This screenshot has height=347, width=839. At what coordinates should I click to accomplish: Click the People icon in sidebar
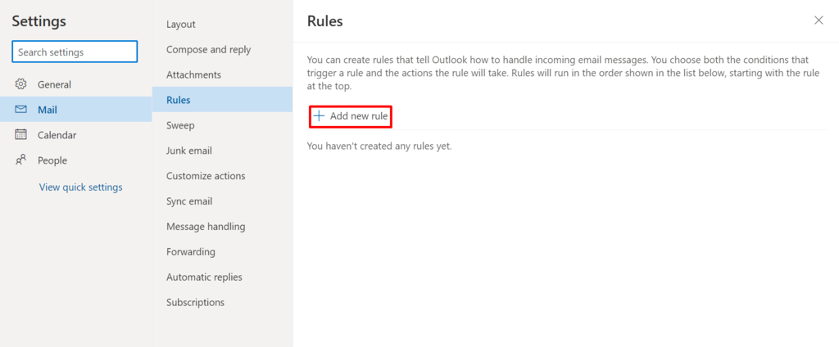pyautogui.click(x=21, y=160)
